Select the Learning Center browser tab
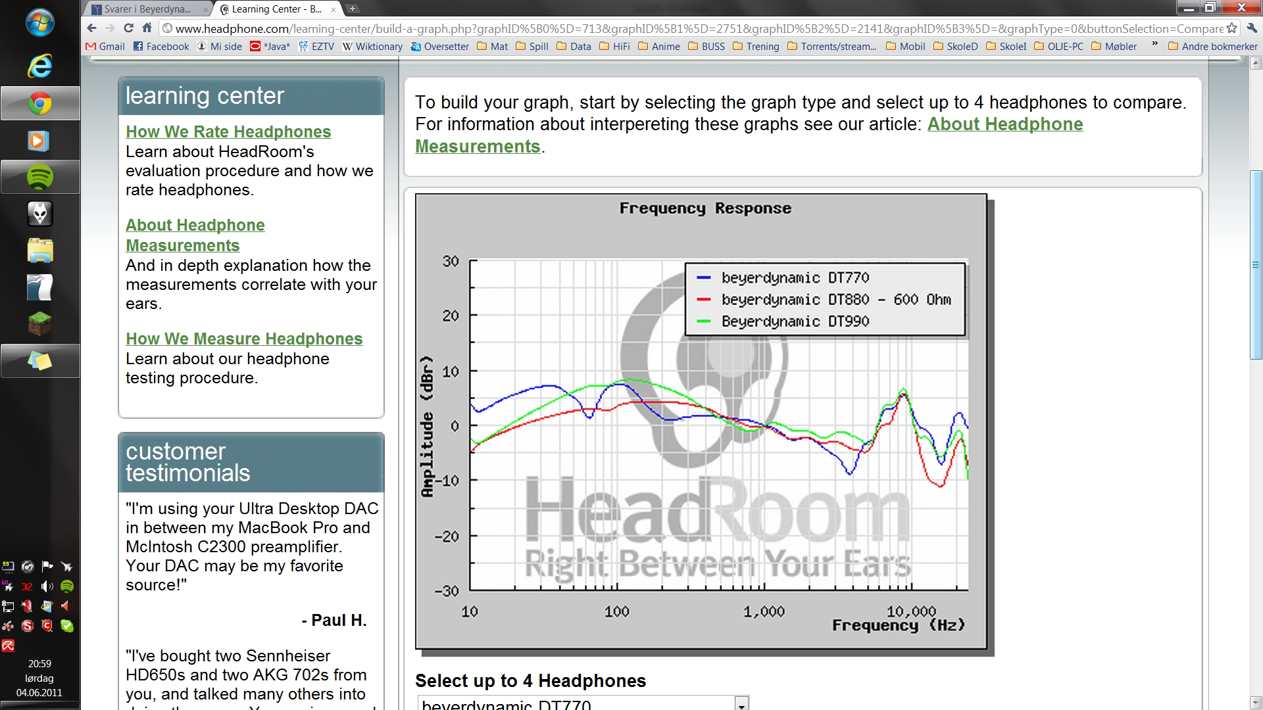The image size is (1263, 710). [276, 9]
